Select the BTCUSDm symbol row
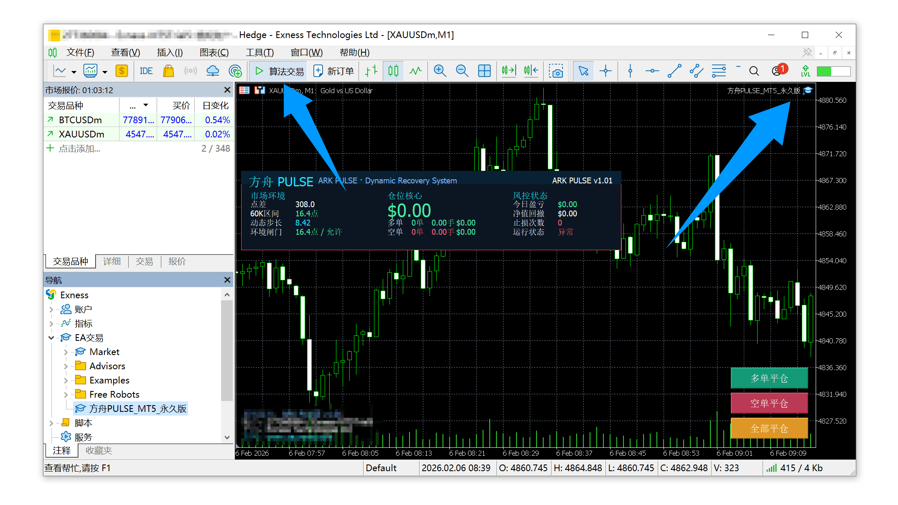Image resolution: width=898 pixels, height=505 pixels. pos(138,120)
